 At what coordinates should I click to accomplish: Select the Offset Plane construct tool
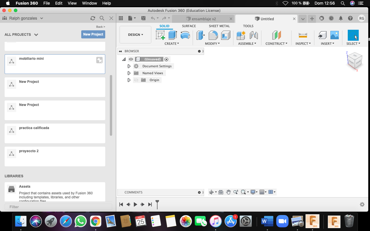277,35
